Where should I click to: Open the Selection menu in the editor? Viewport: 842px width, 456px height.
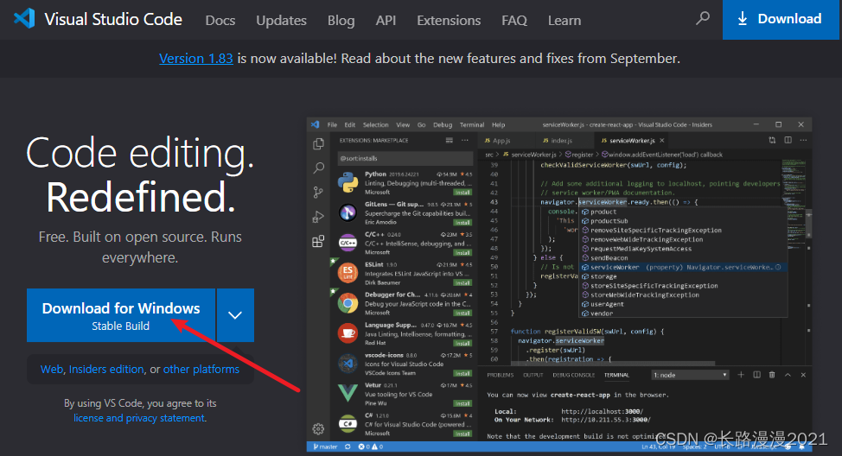[x=375, y=124]
